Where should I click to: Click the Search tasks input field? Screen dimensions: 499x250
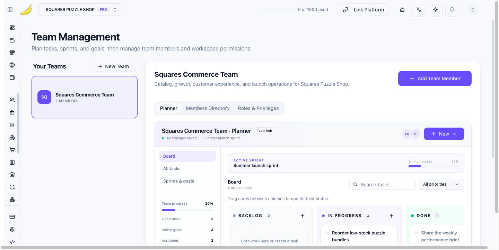(383, 184)
